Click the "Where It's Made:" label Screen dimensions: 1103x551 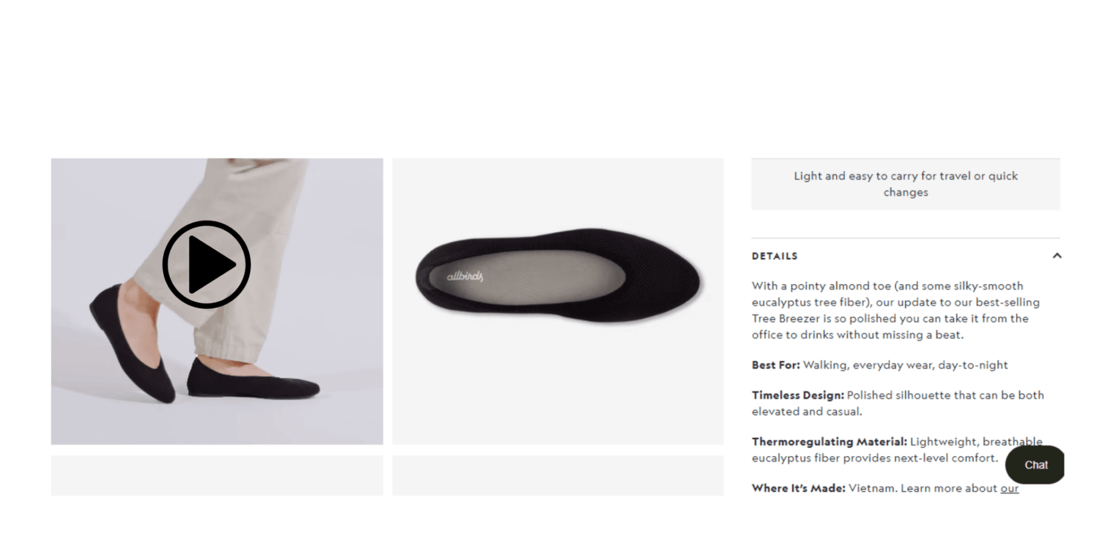click(799, 488)
